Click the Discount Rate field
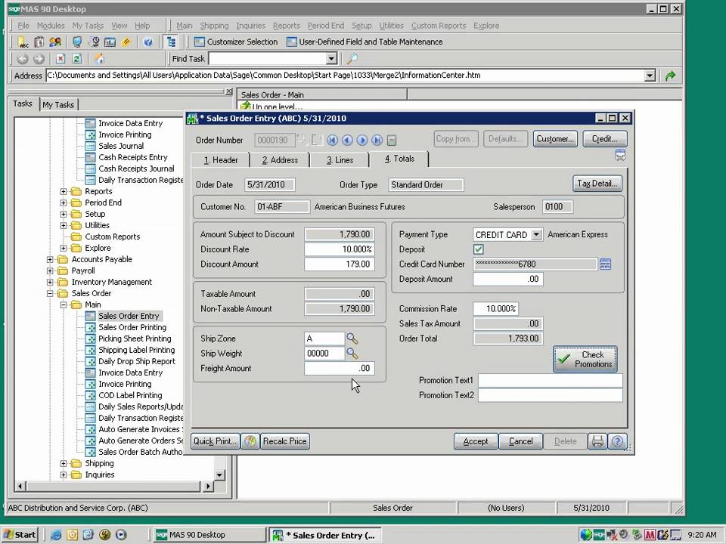Image resolution: width=726 pixels, height=544 pixels. click(339, 249)
